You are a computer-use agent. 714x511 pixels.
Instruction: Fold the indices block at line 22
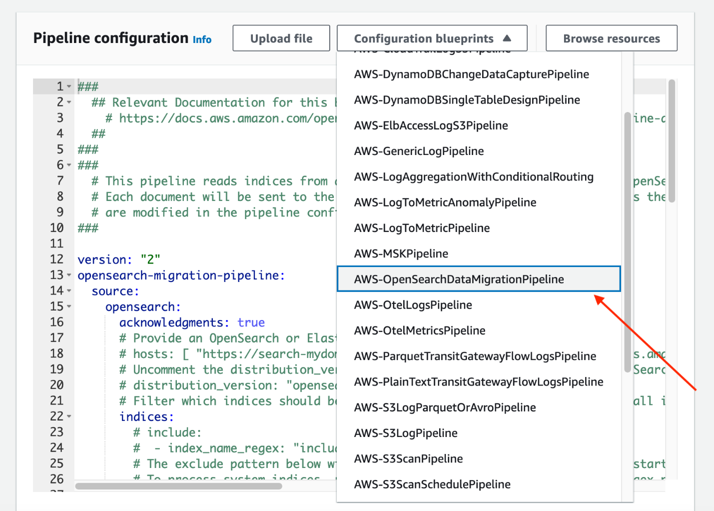click(69, 416)
